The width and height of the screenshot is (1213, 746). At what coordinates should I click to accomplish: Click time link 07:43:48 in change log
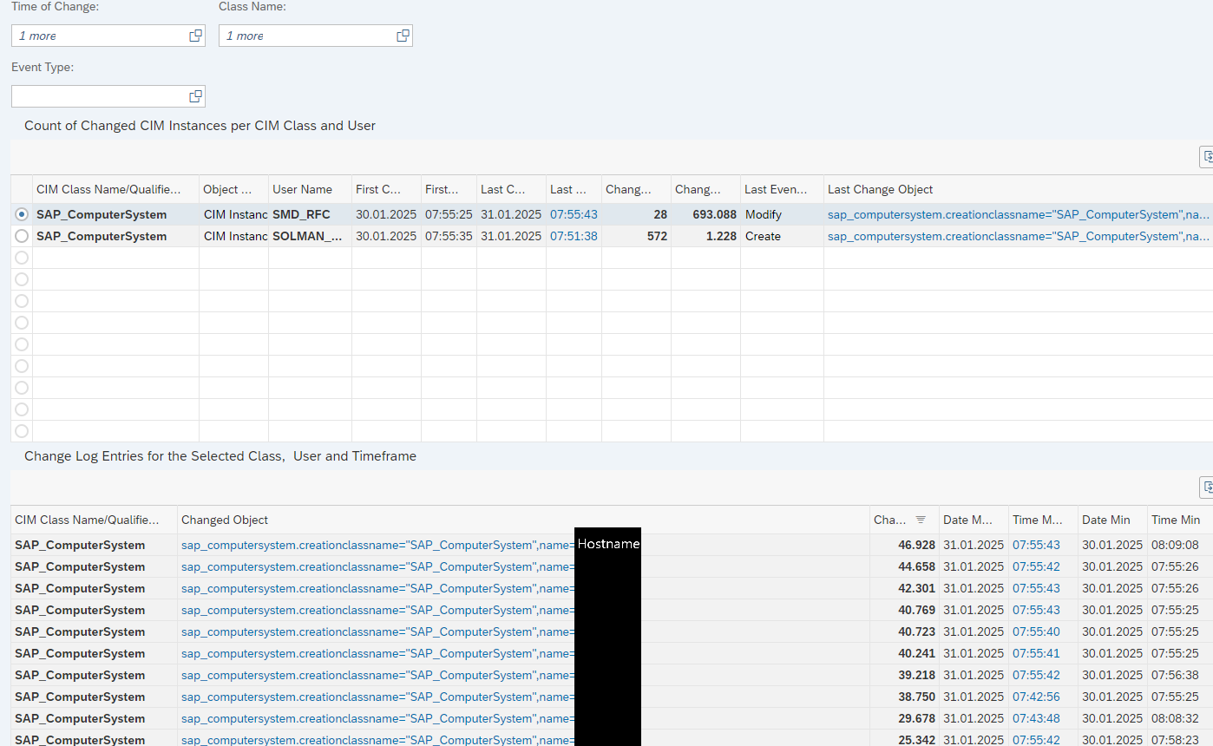point(1036,718)
